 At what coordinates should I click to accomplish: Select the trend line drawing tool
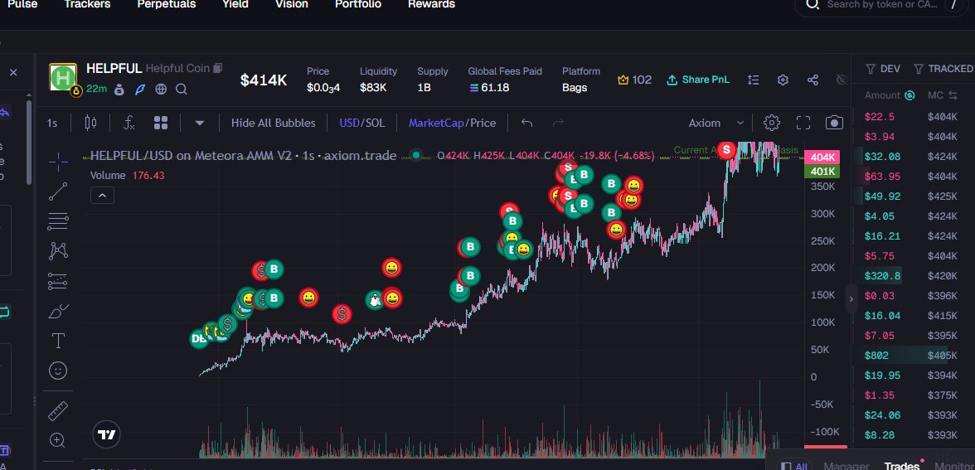click(58, 191)
